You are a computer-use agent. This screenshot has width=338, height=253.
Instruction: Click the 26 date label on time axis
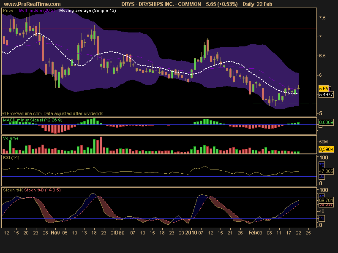[240, 233]
